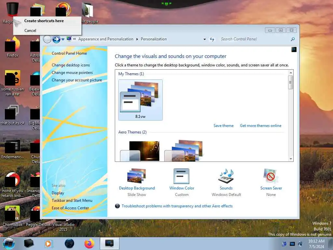Open the Window Color icon

click(181, 176)
